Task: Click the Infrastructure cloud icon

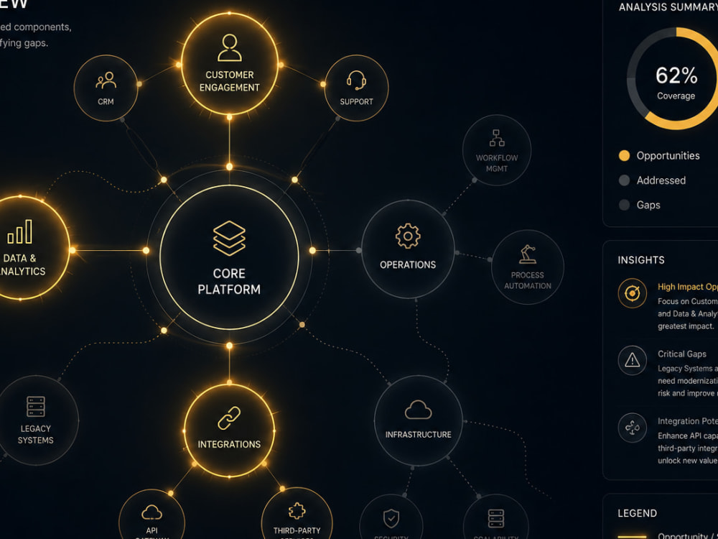Action: (418, 410)
